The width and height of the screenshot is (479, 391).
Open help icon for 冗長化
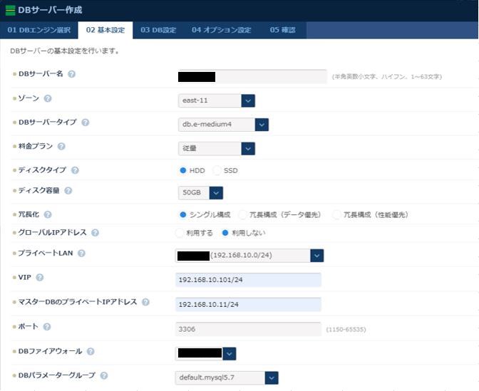(x=48, y=214)
